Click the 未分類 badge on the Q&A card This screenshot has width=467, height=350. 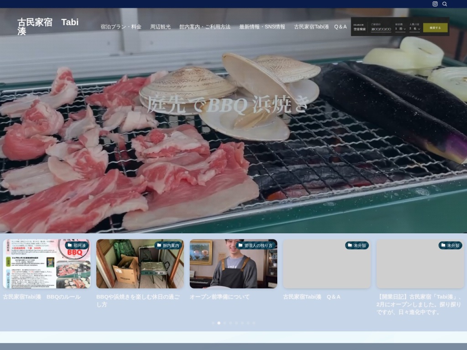[357, 245]
